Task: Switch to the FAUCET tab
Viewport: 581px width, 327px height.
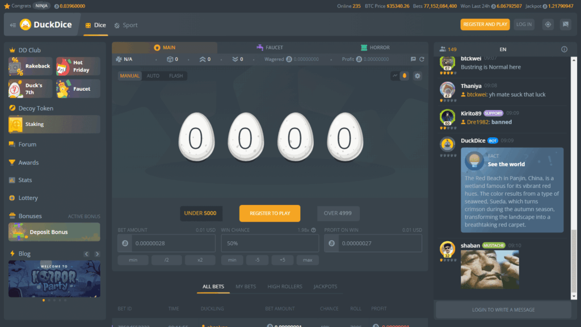Action: 270,48
